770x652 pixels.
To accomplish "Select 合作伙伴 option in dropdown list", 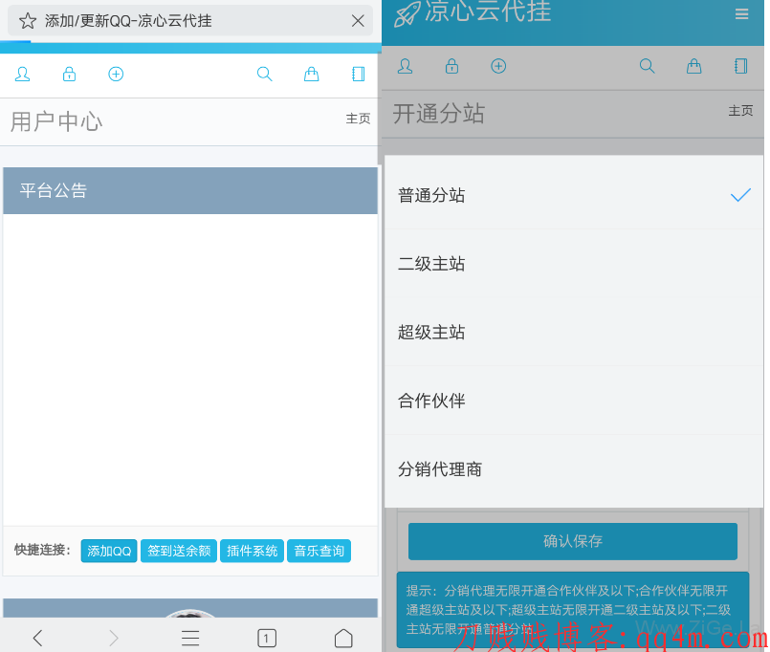I will click(x=574, y=401).
